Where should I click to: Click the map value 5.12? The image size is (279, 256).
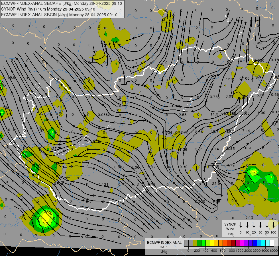click(135, 185)
